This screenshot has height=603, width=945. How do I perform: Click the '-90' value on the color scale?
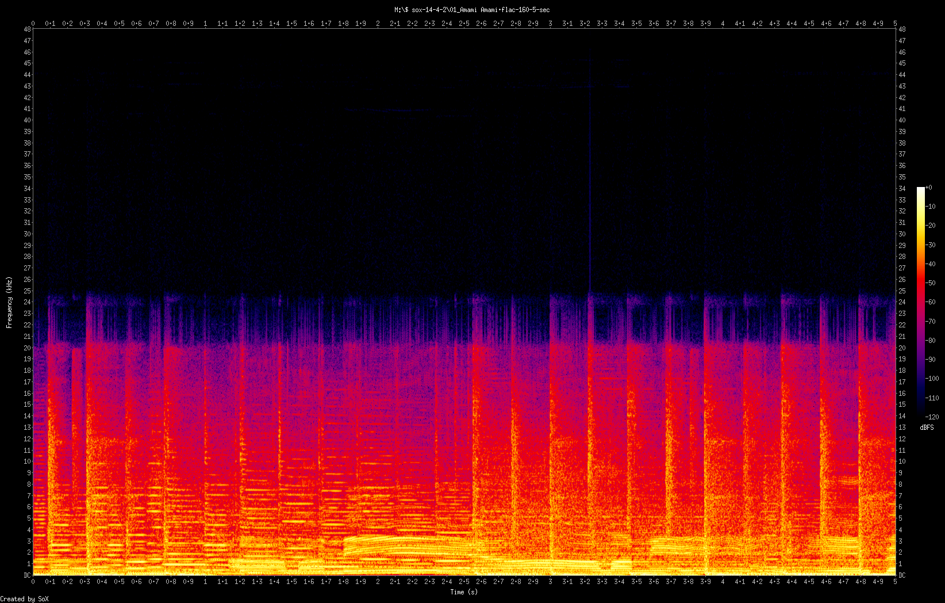pyautogui.click(x=931, y=360)
